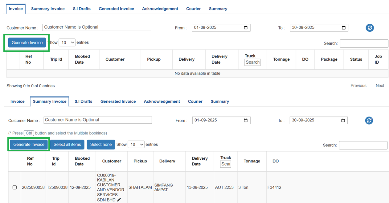The height and width of the screenshot is (203, 389).
Task: Sort upper table by Trip Id
Action: click(x=56, y=59)
